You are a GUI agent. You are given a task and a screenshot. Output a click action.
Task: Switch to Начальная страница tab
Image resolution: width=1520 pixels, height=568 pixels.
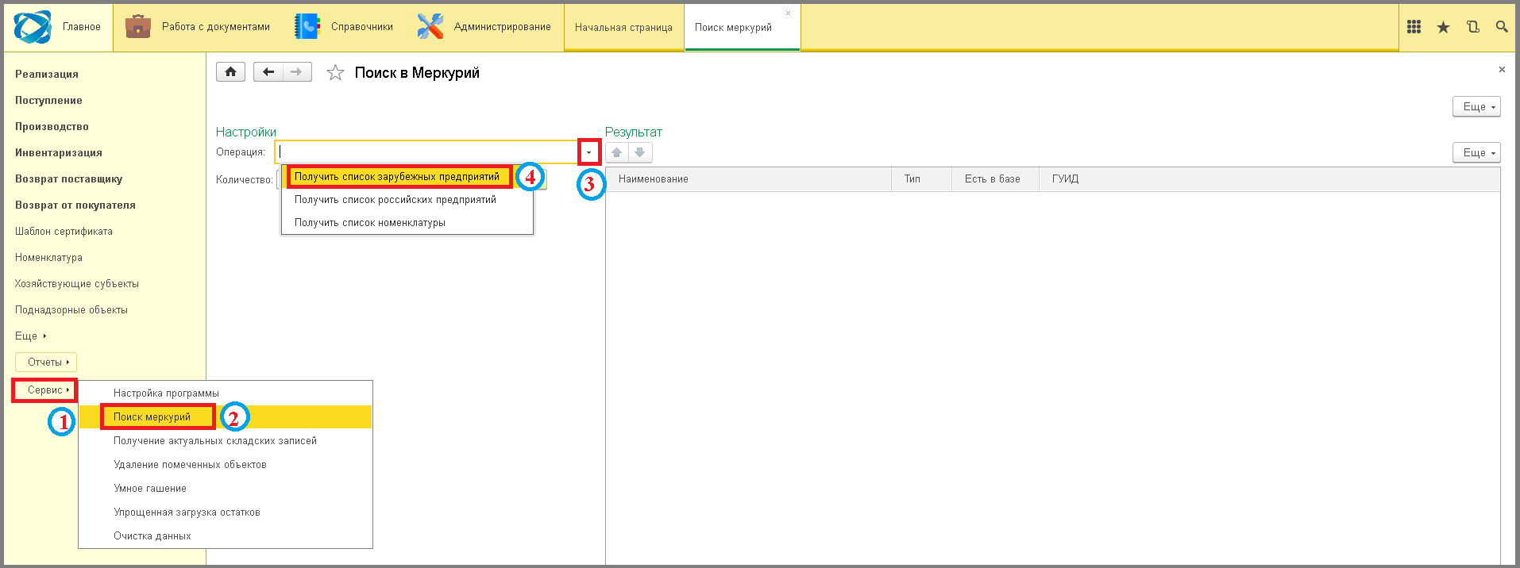(623, 28)
